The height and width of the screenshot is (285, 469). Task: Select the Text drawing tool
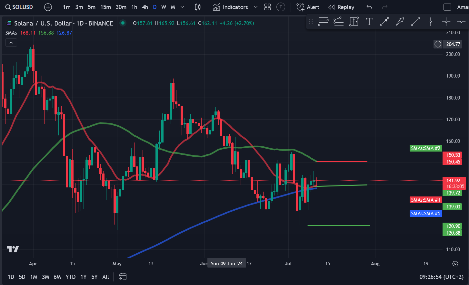(369, 22)
